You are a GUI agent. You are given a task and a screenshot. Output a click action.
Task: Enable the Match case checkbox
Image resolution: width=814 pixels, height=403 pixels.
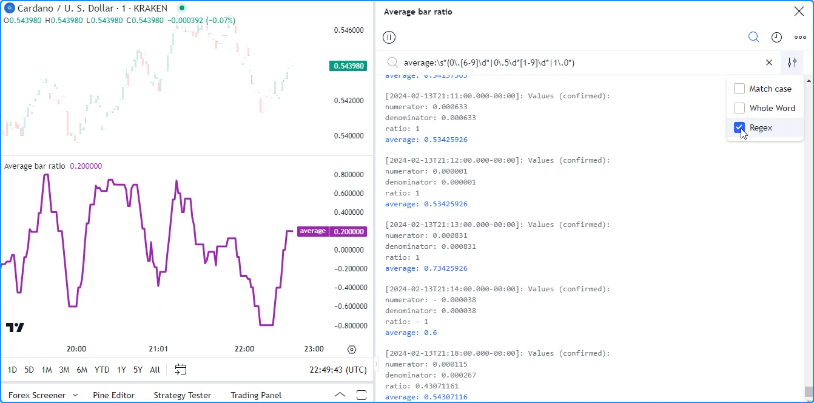(x=739, y=89)
